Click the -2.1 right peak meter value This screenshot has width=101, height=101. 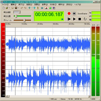(98, 25)
